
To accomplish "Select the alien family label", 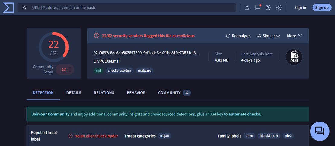I will click(249, 136).
